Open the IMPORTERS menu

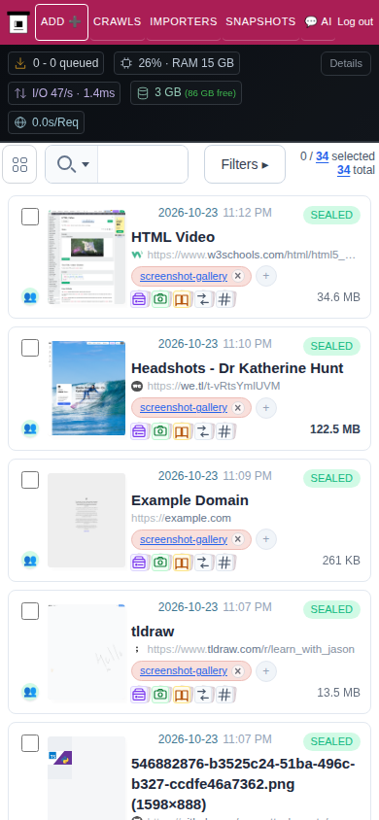point(184,21)
